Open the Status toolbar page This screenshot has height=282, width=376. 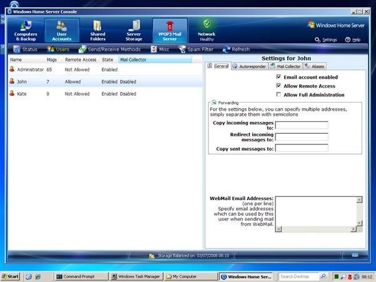[26, 49]
